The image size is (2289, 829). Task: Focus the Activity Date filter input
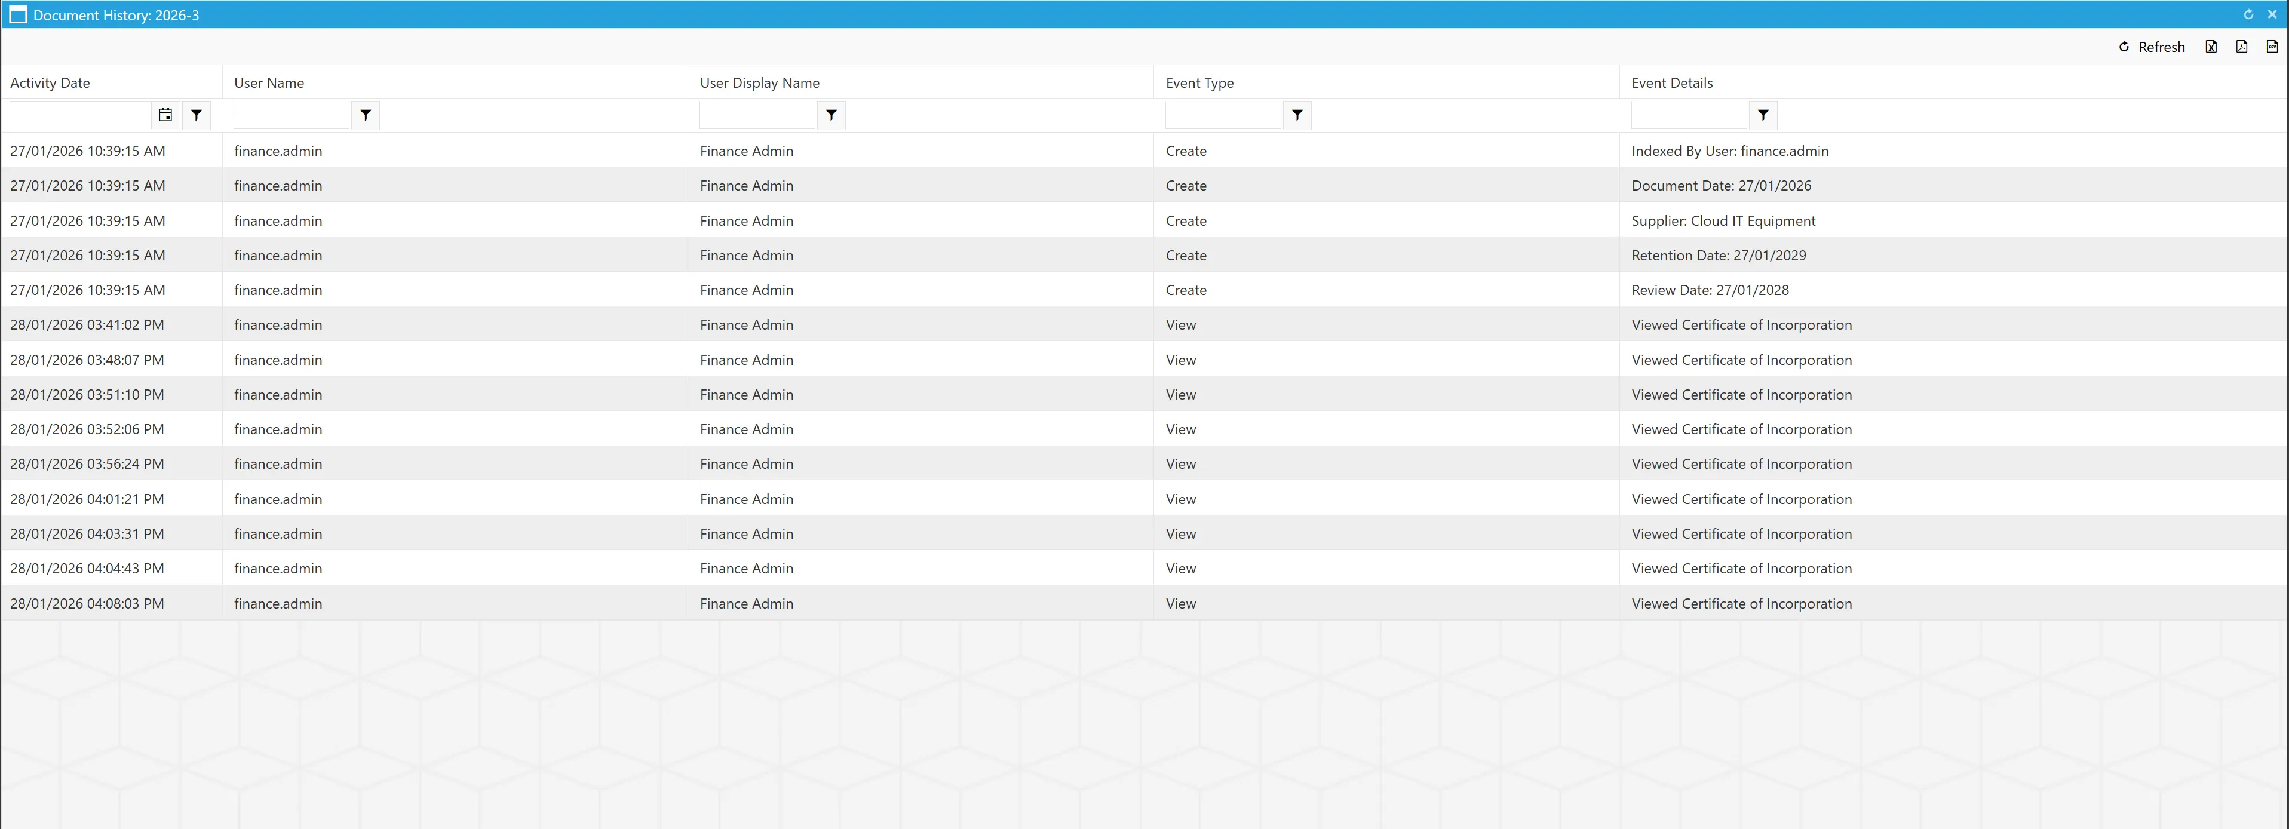pyautogui.click(x=81, y=115)
